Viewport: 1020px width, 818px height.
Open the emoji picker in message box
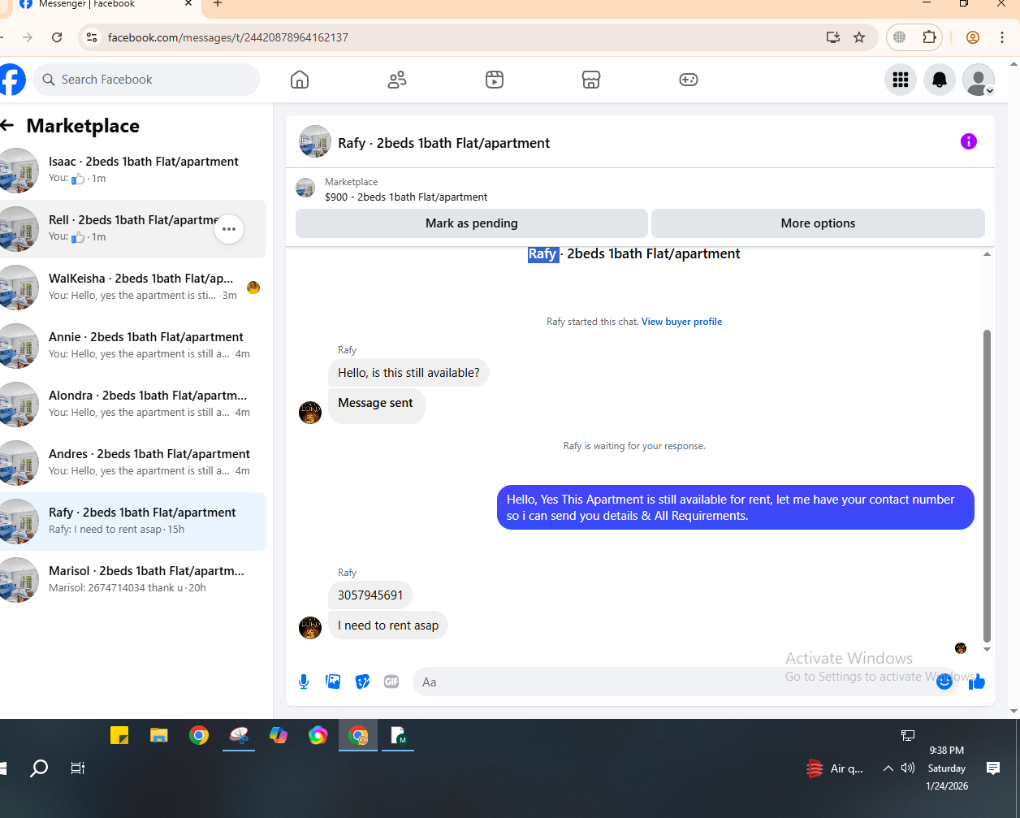click(x=944, y=682)
